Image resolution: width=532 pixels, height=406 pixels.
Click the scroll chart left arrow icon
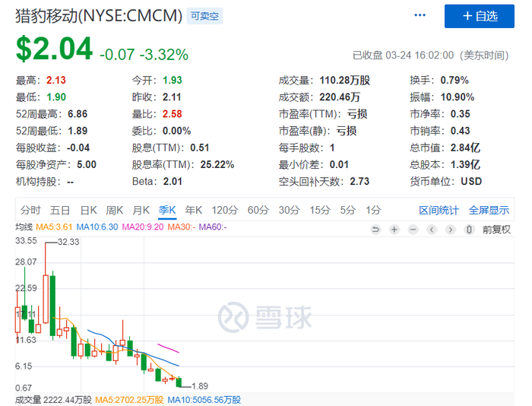coord(432,230)
